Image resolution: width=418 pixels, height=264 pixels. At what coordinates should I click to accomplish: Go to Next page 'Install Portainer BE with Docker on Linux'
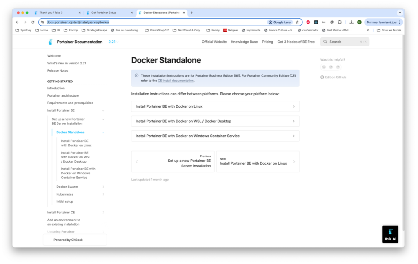point(258,162)
